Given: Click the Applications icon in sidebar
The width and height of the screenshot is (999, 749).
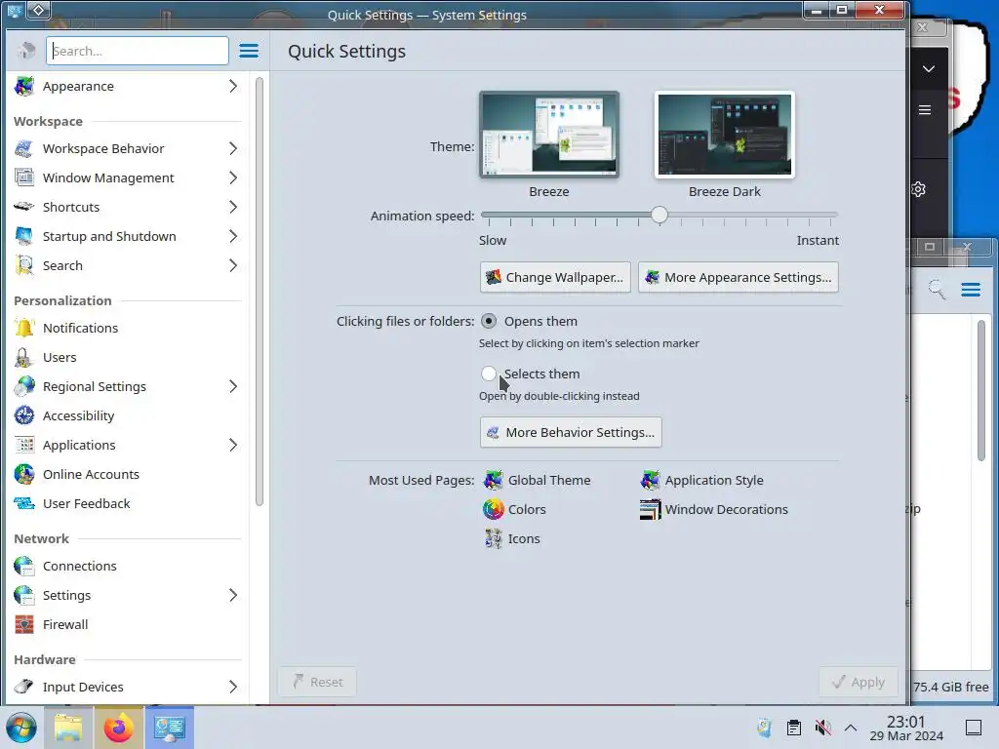Looking at the screenshot, I should click(x=24, y=445).
